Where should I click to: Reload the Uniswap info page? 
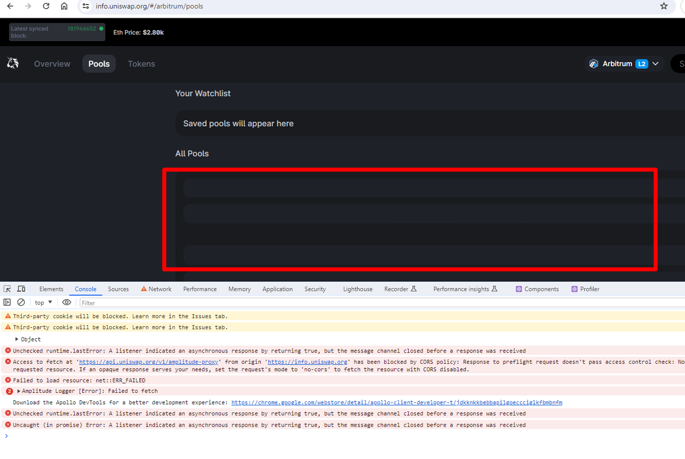coord(46,6)
